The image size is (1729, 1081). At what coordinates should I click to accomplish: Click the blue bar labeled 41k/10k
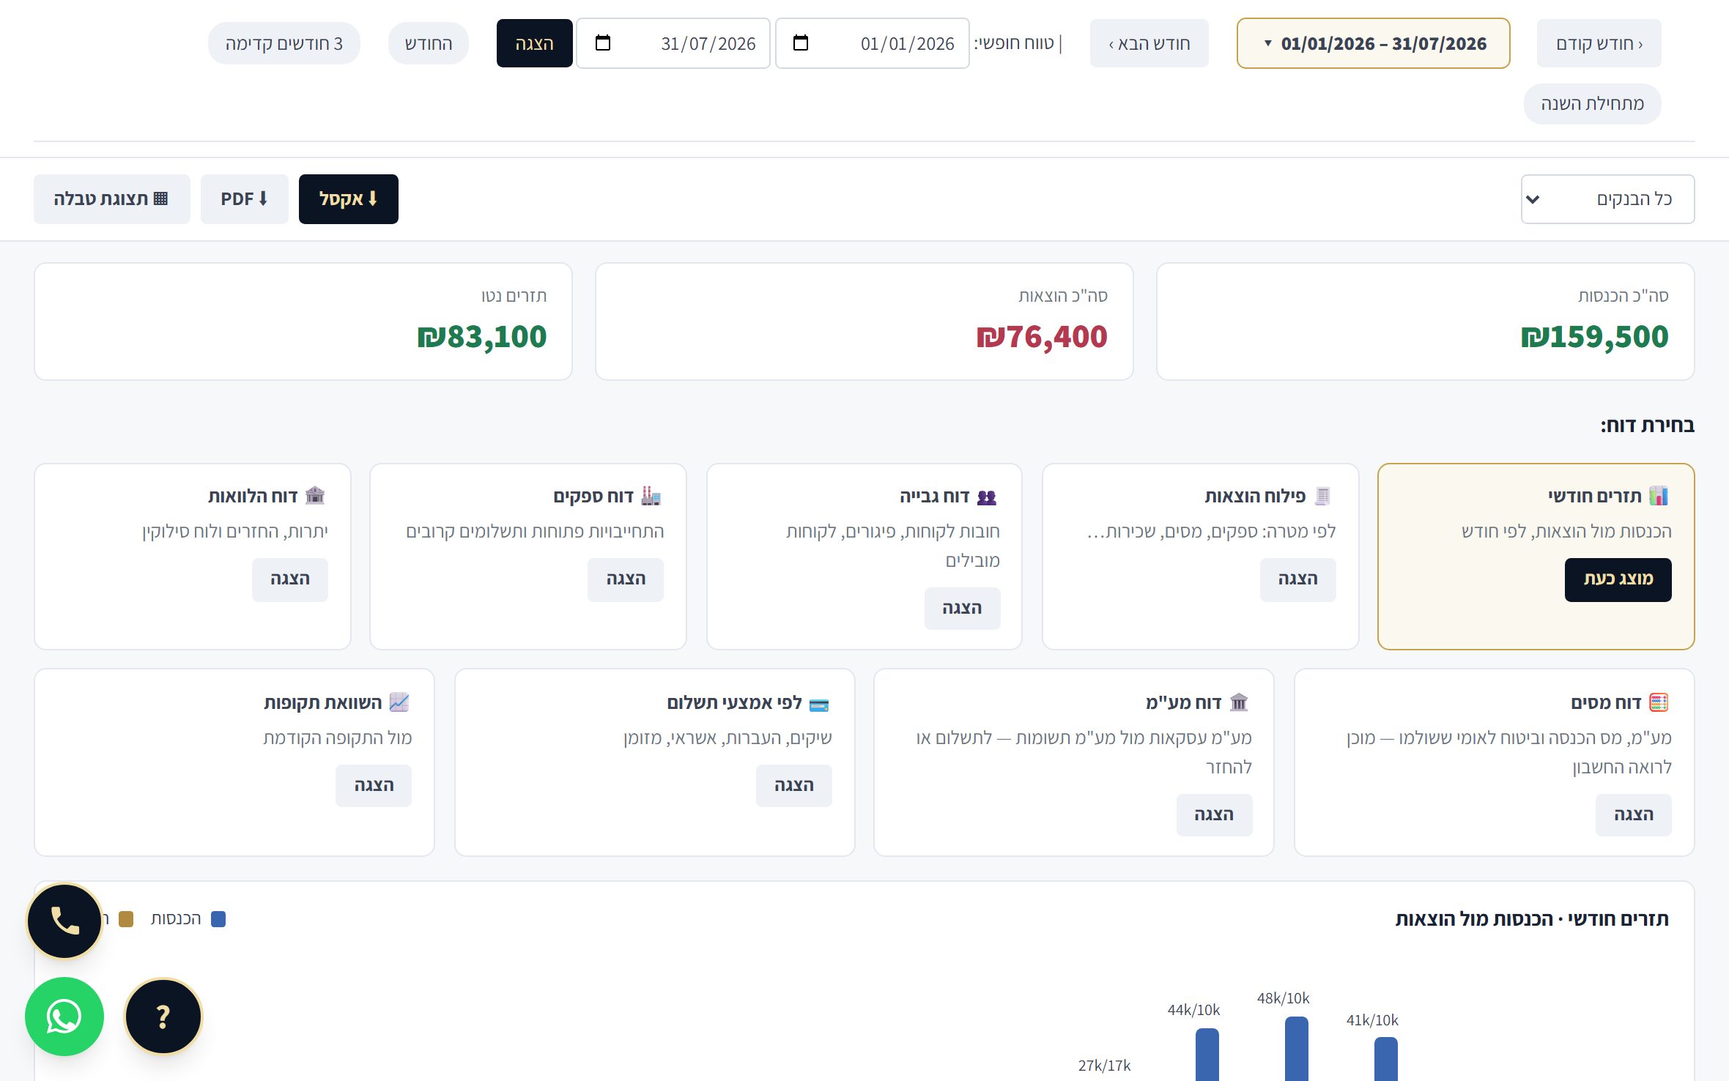point(1386,1059)
